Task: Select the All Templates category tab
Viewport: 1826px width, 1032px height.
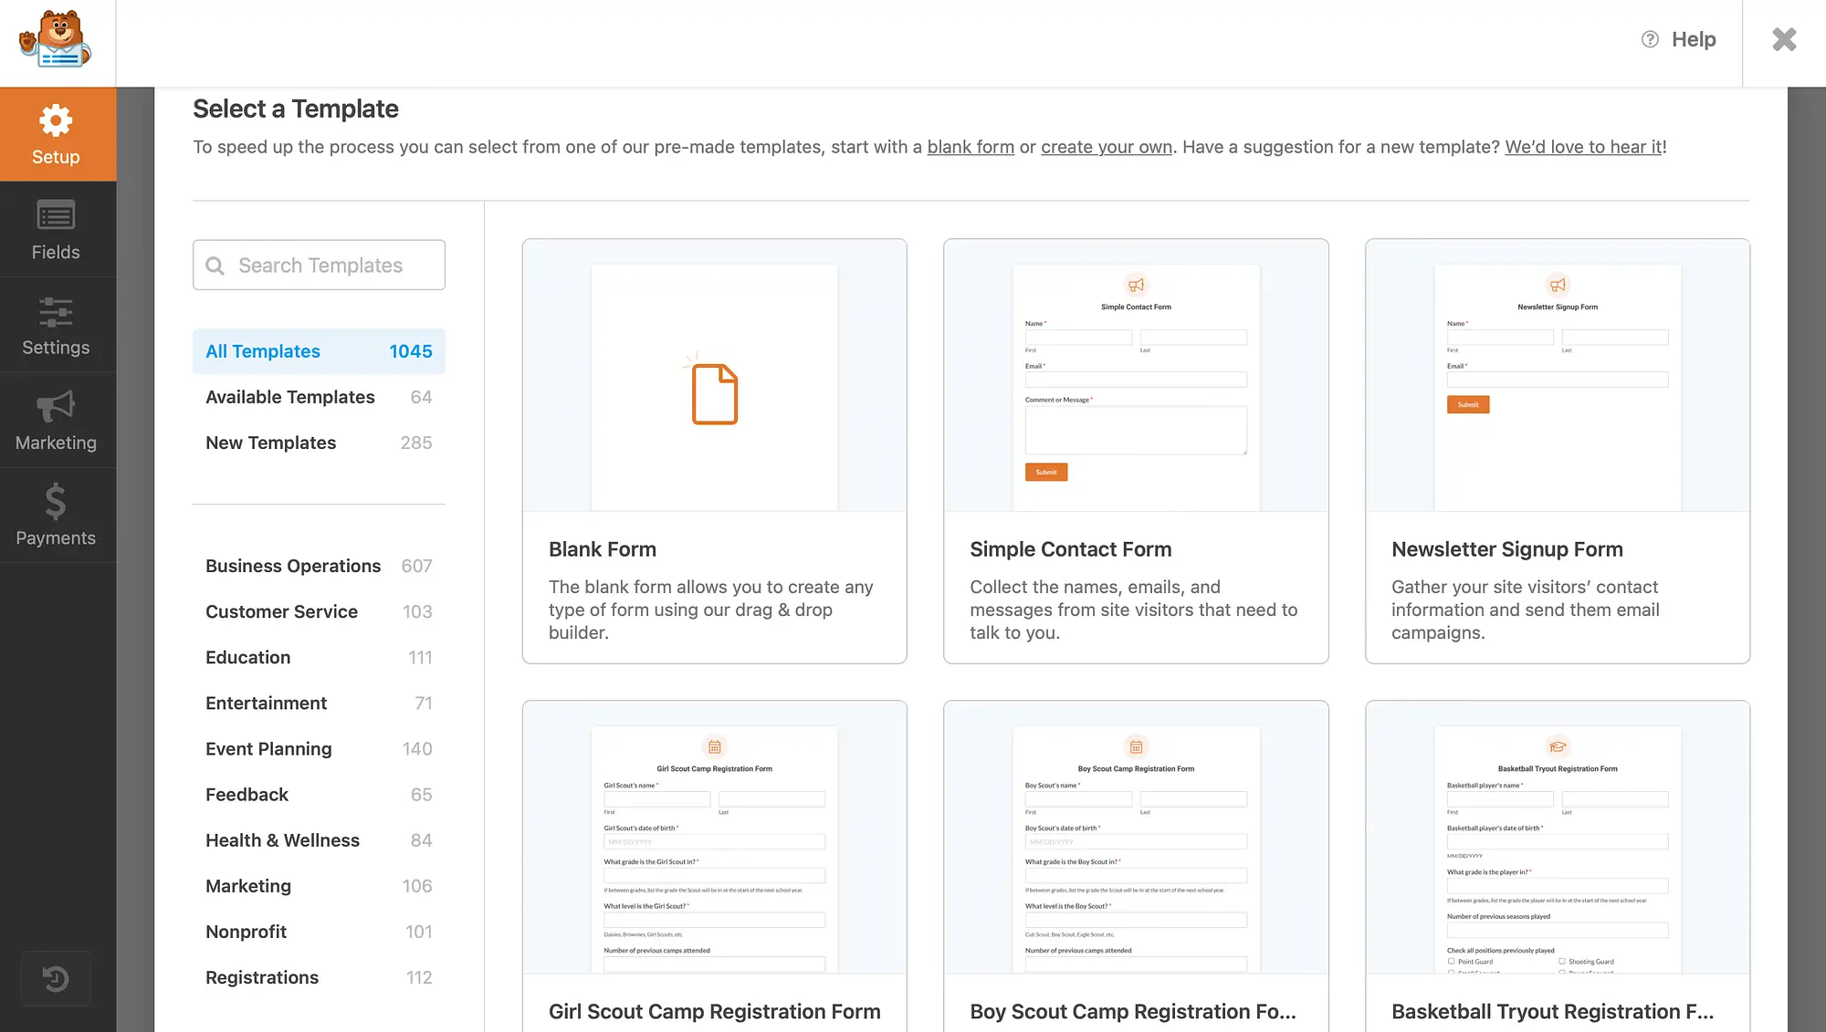Action: click(319, 351)
